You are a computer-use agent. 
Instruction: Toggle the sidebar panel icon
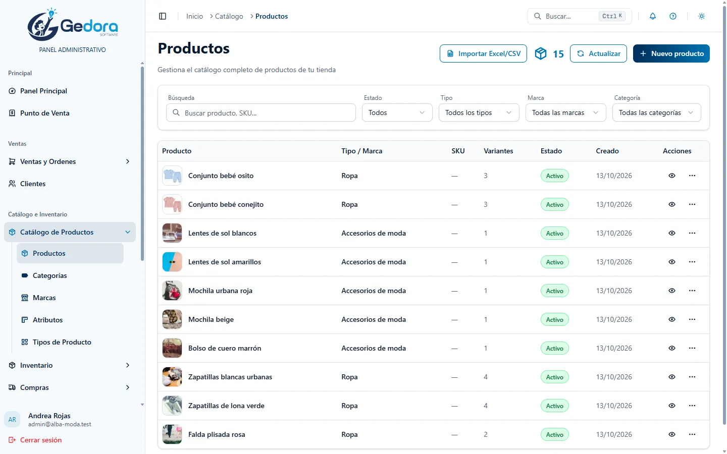pos(163,16)
